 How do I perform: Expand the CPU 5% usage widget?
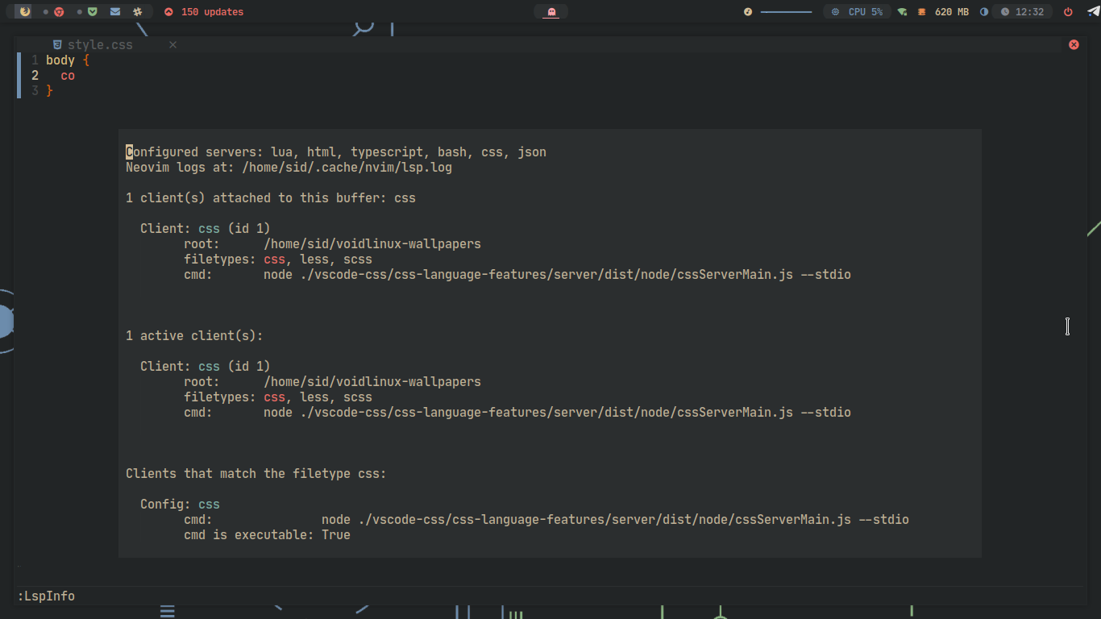point(856,11)
